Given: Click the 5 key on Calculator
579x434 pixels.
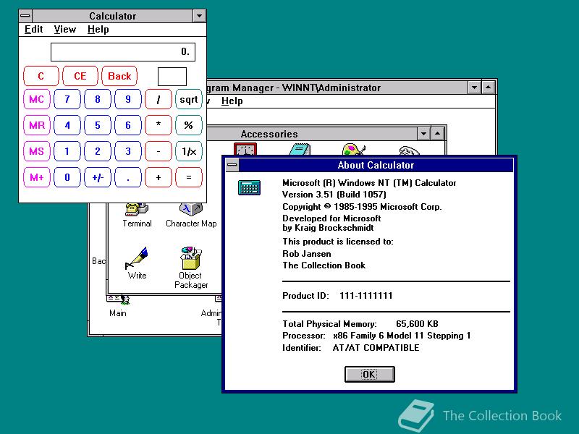Looking at the screenshot, I should pos(98,125).
